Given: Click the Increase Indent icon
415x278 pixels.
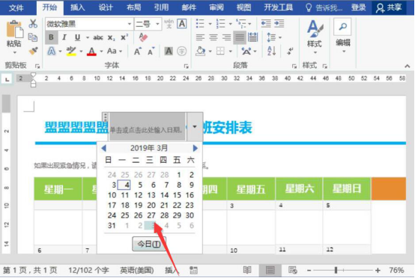Looking at the screenshot, I should tap(279, 24).
